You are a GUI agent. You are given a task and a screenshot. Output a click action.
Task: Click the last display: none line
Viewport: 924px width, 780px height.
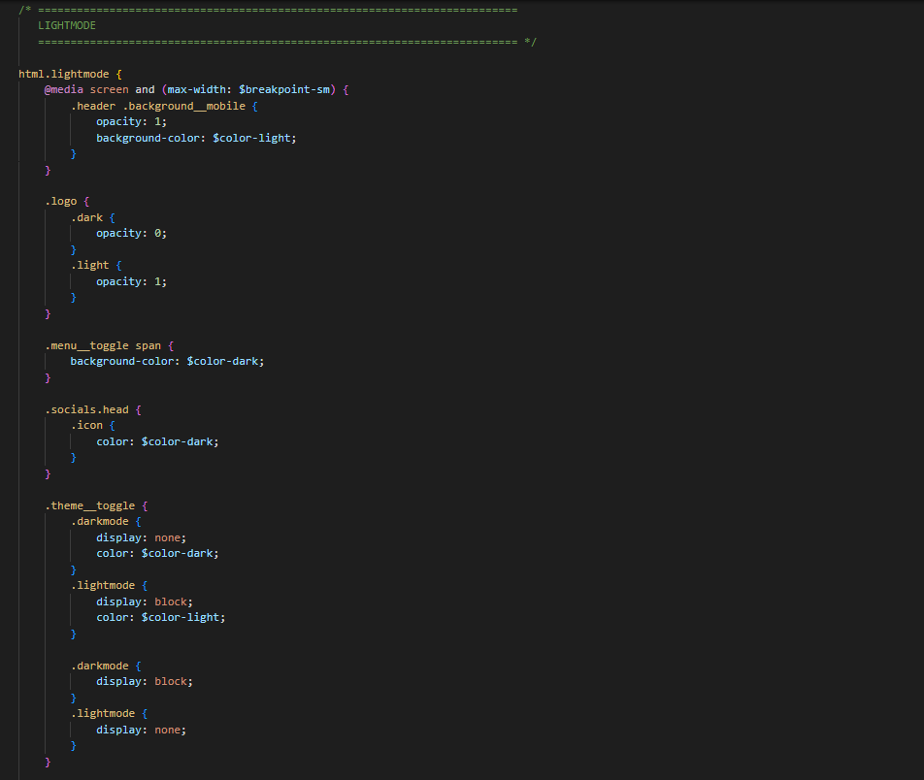[140, 730]
